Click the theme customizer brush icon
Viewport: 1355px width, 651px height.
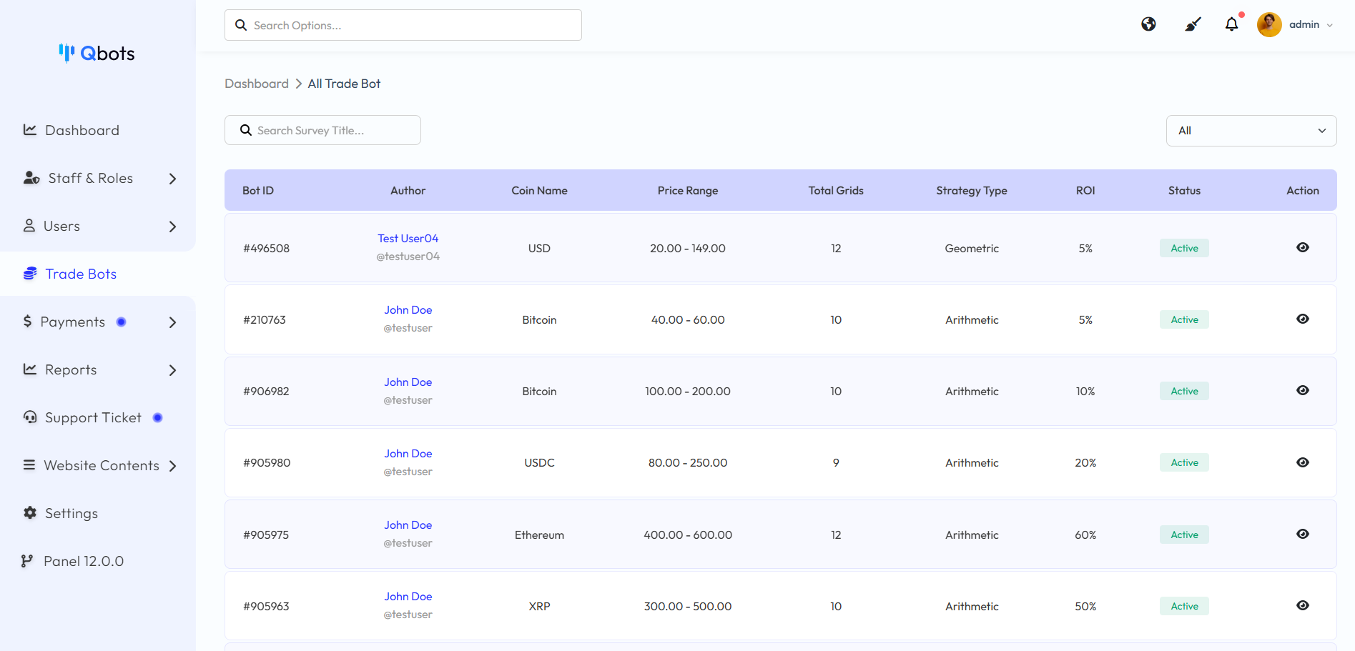point(1191,24)
